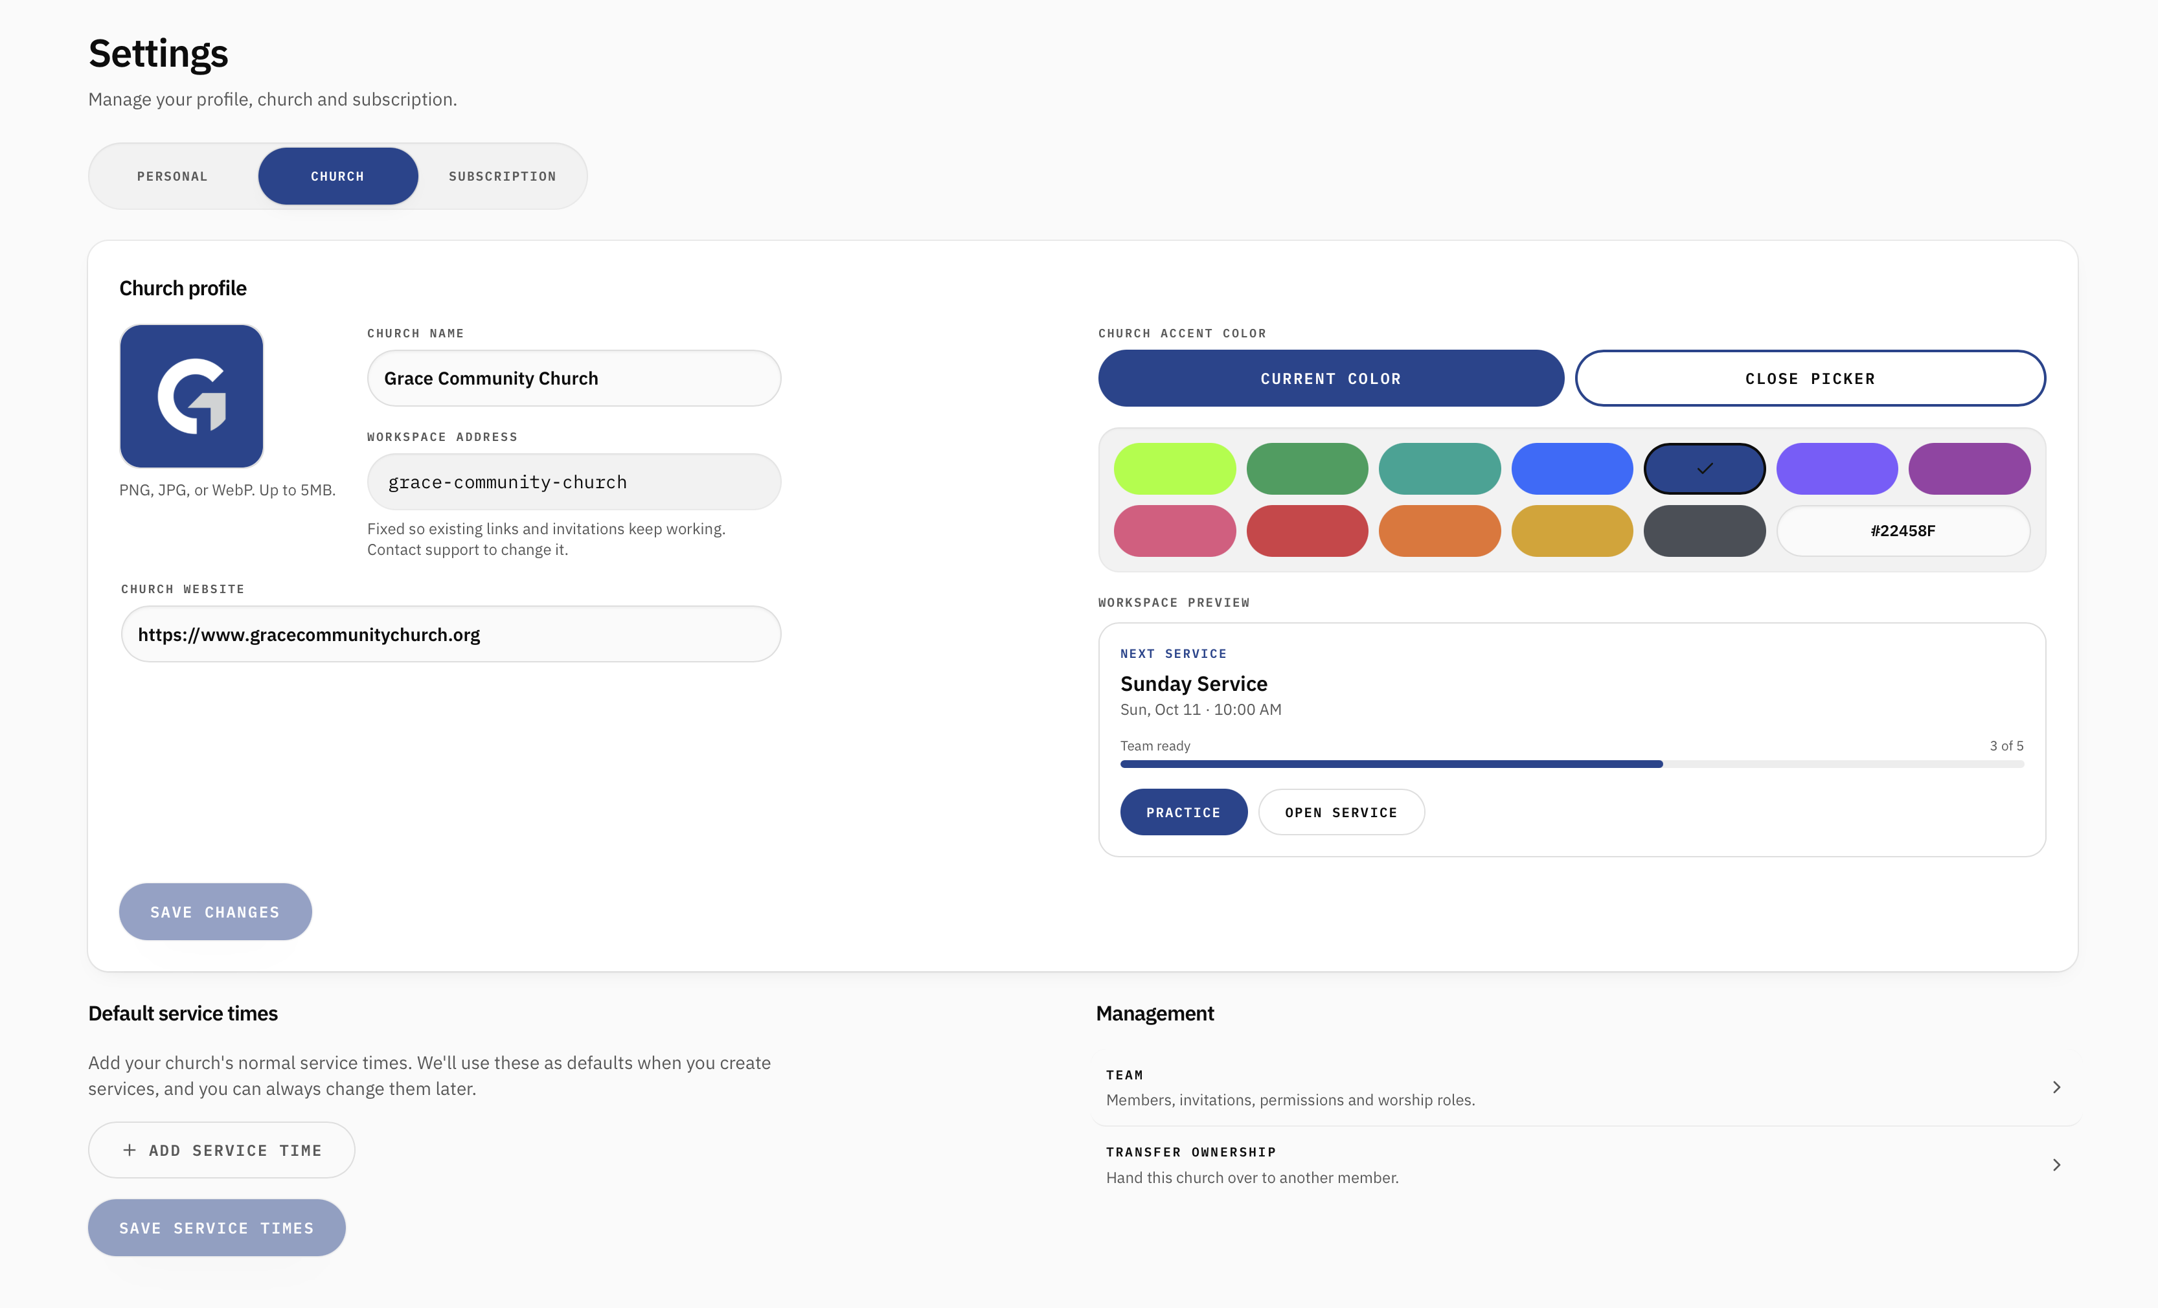
Task: Edit the Church Website URL field
Action: (x=451, y=634)
